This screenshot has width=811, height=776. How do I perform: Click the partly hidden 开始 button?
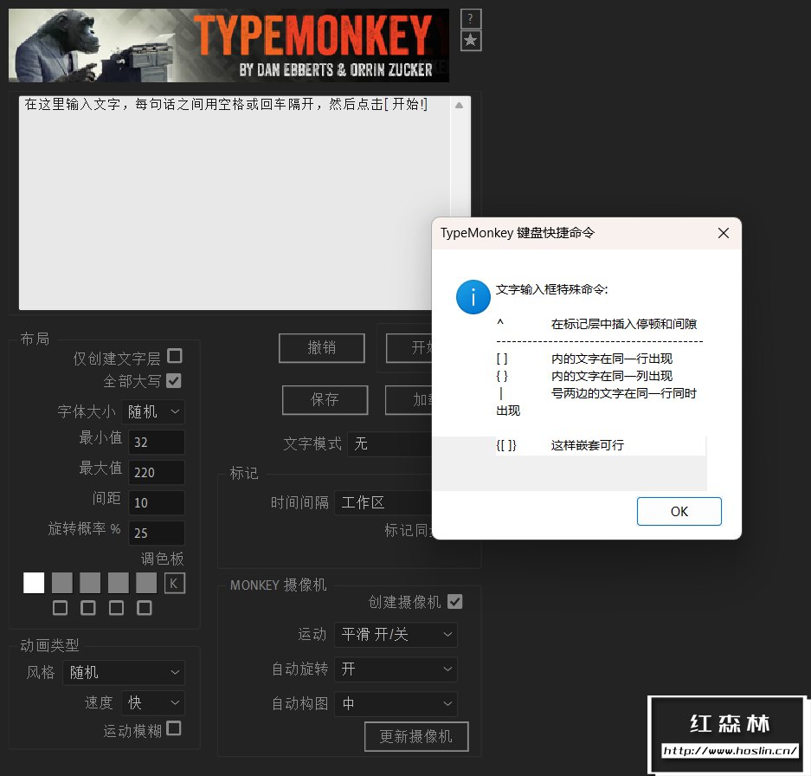(409, 348)
